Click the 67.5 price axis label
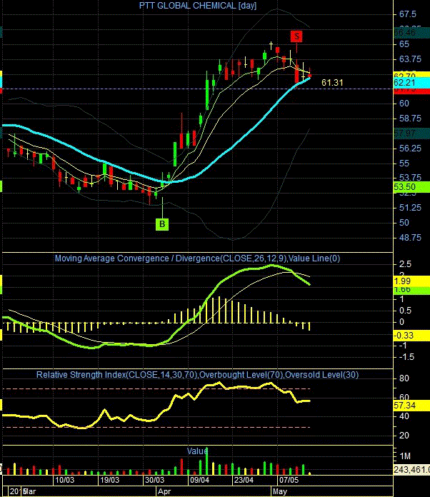Viewport: 430px width, 497px height. (x=407, y=14)
